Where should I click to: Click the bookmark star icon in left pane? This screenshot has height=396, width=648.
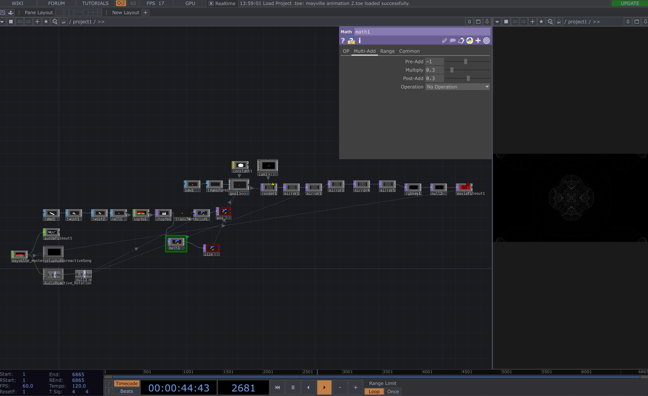pos(46,22)
